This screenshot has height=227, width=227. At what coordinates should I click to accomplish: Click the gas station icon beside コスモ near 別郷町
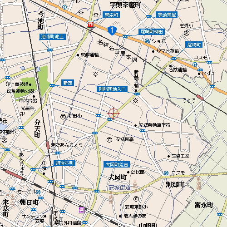click(x=166, y=173)
